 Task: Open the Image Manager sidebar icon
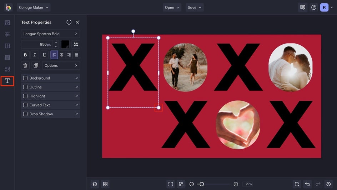pos(7,22)
